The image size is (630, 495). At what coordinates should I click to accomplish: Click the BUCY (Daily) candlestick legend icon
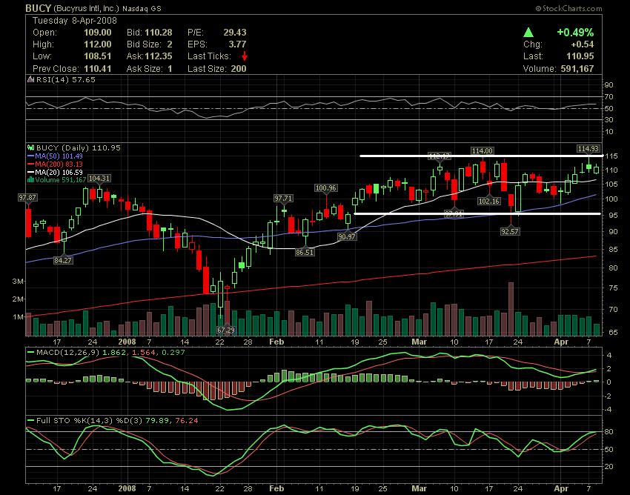30,148
